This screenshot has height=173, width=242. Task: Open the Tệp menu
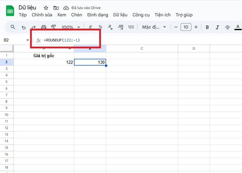(23, 15)
